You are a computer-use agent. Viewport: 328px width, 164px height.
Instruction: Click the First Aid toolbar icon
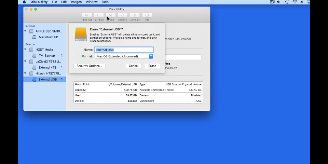click(86, 15)
